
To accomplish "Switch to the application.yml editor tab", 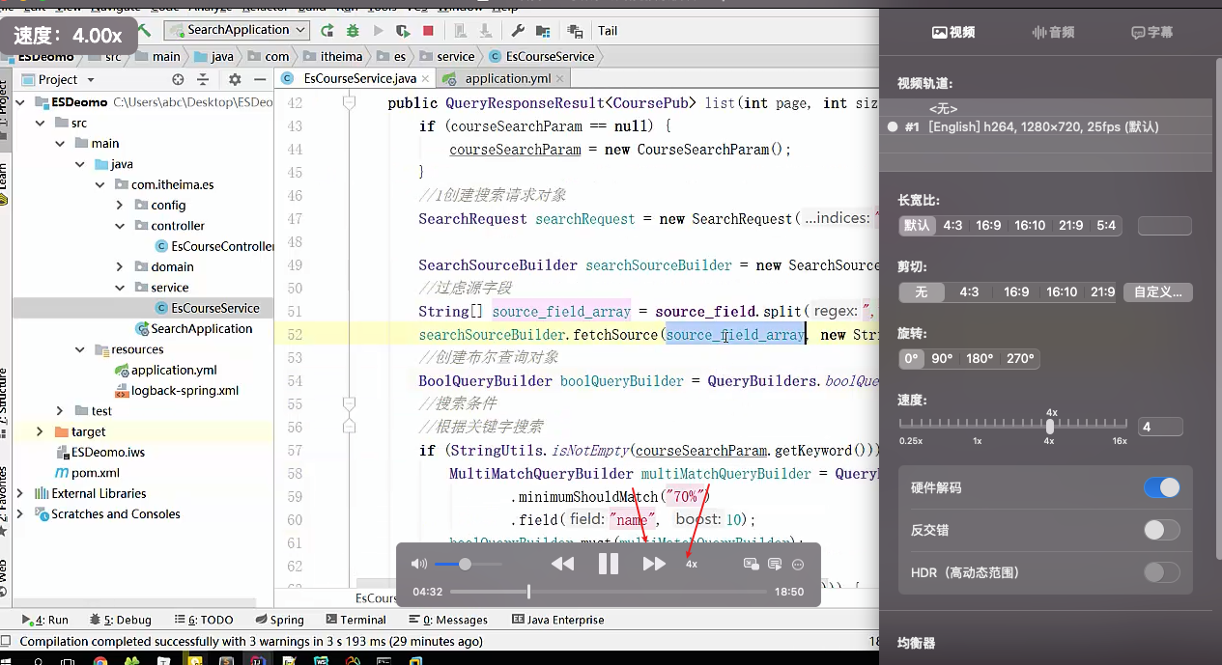I will pos(507,78).
